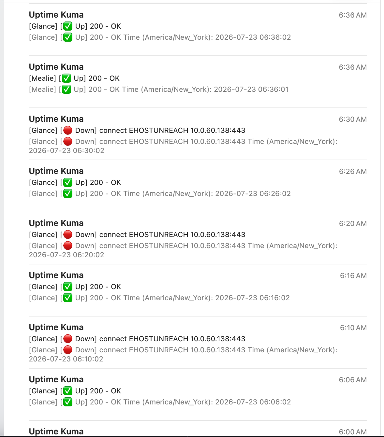This screenshot has width=384, height=437.
Task: Open the Glance Up email from 6:36 AM
Action: coord(198,30)
